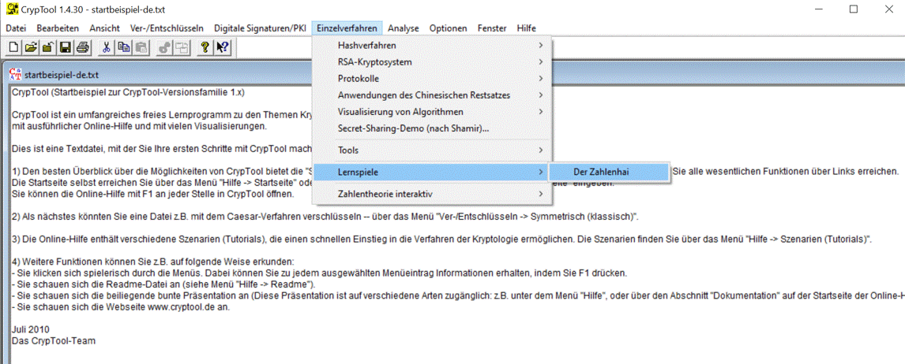Click the greyed-out key generation icon

pos(164,48)
